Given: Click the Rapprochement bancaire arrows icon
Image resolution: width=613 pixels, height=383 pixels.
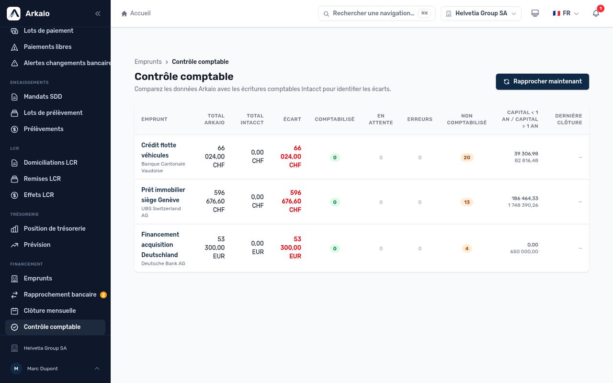Looking at the screenshot, I should [x=14, y=295].
